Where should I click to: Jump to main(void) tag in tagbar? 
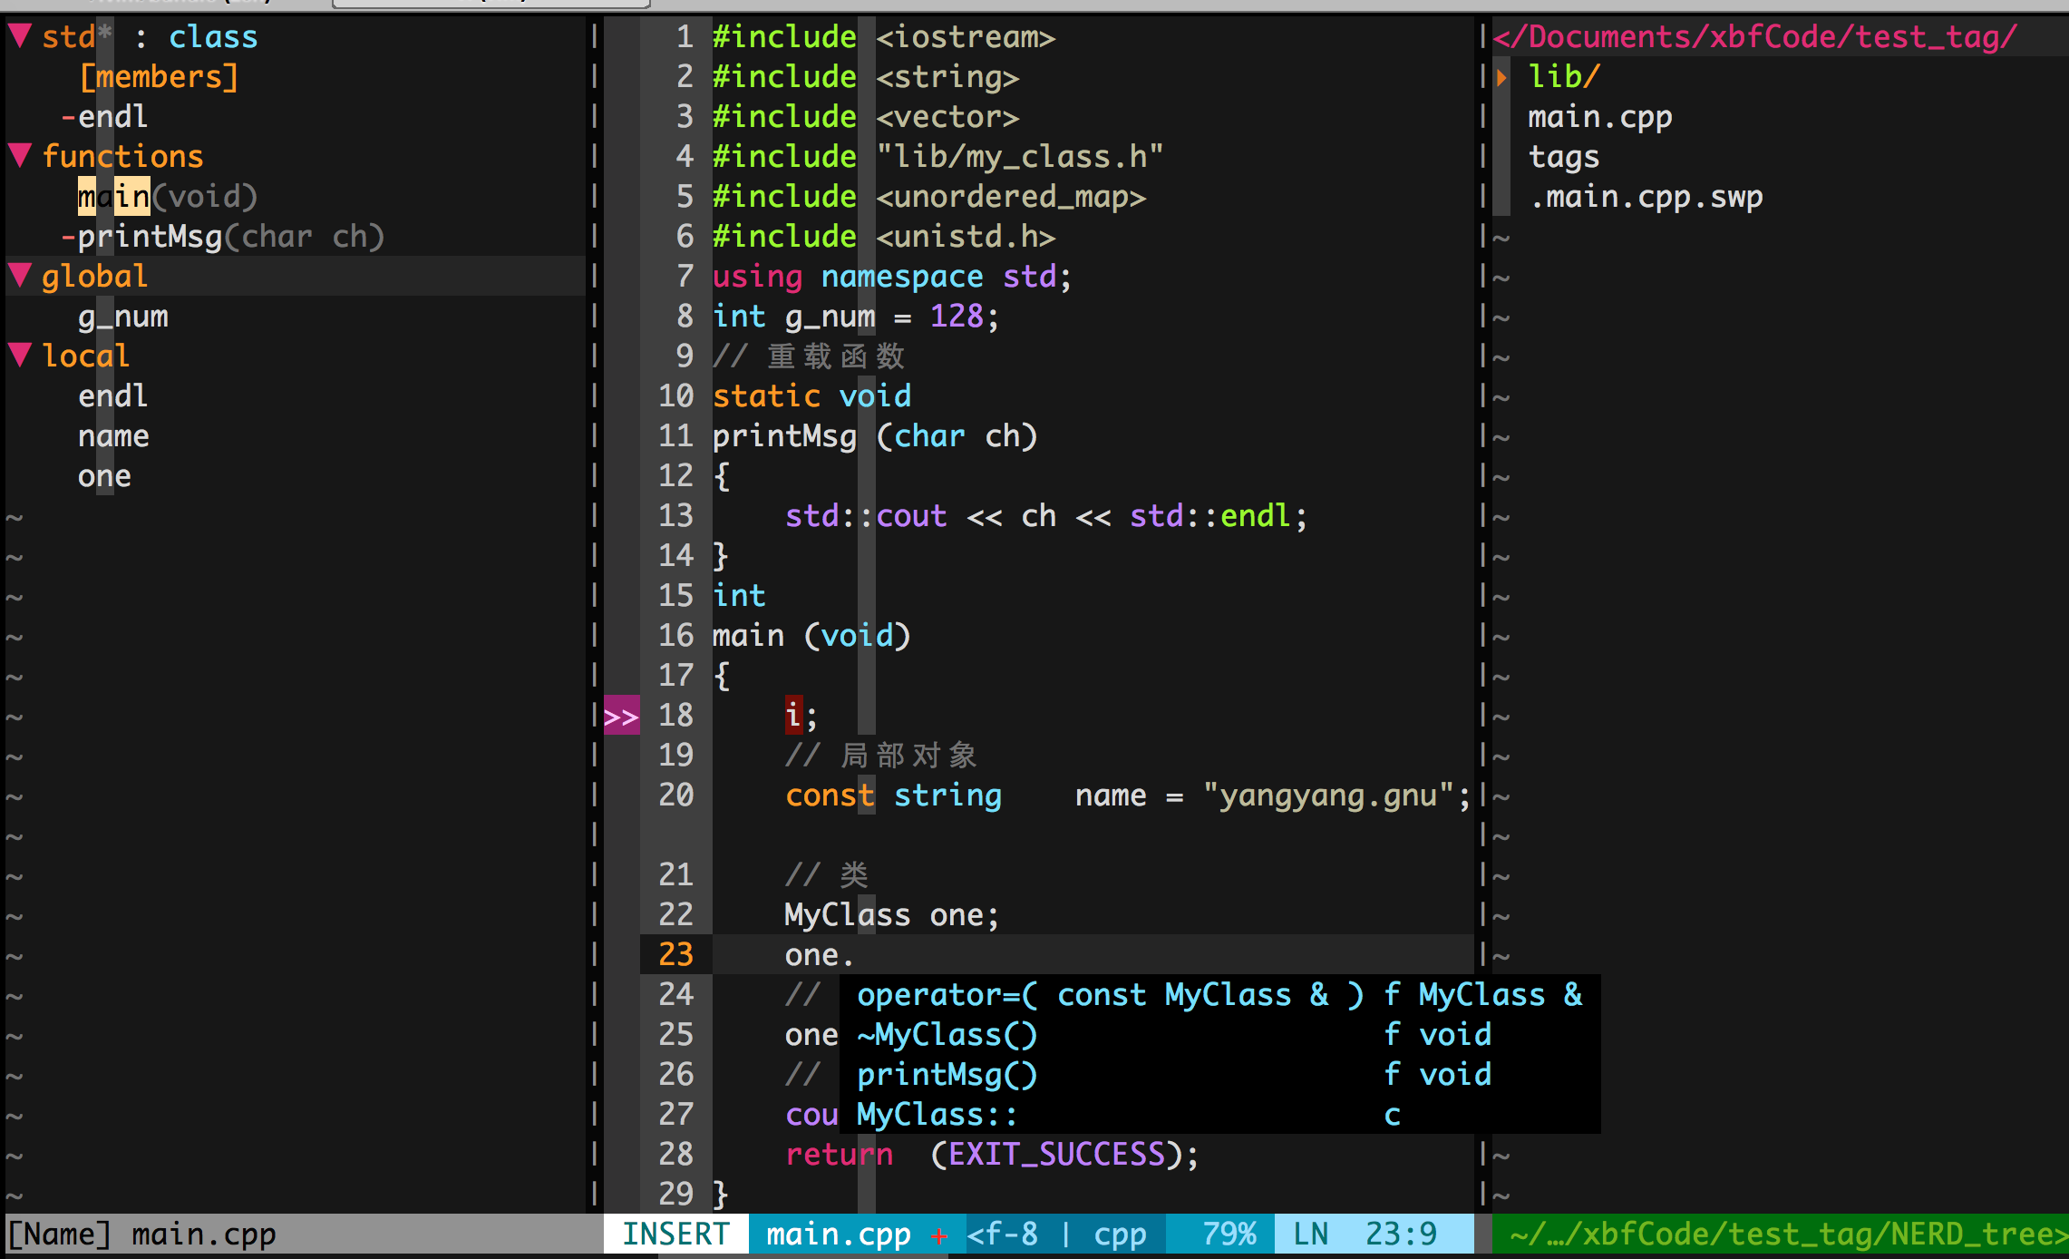tap(168, 196)
